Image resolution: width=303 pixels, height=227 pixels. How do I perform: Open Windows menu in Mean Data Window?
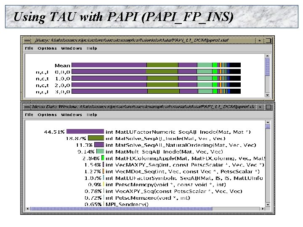[x=72, y=115]
